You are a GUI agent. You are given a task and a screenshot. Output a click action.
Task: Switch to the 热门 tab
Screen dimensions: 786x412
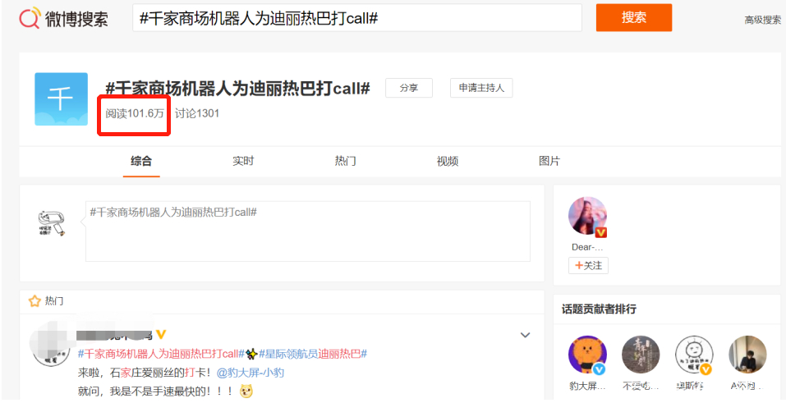346,161
